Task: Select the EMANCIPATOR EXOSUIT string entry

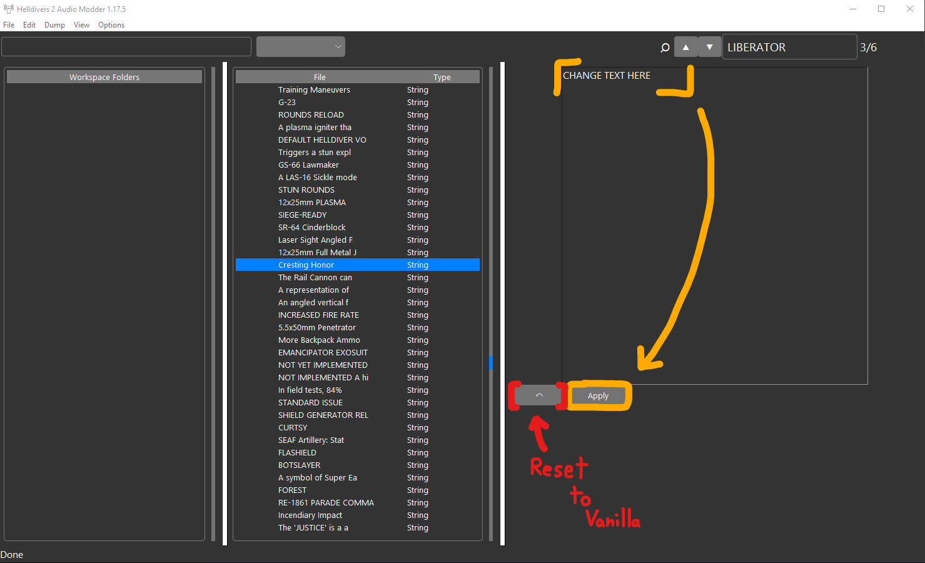Action: (323, 353)
